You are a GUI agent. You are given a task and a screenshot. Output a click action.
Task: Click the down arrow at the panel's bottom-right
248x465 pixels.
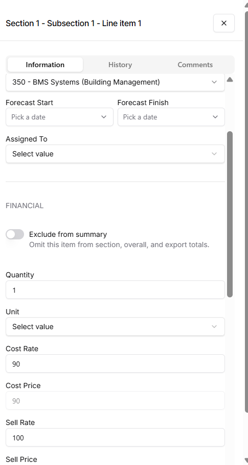click(246, 460)
